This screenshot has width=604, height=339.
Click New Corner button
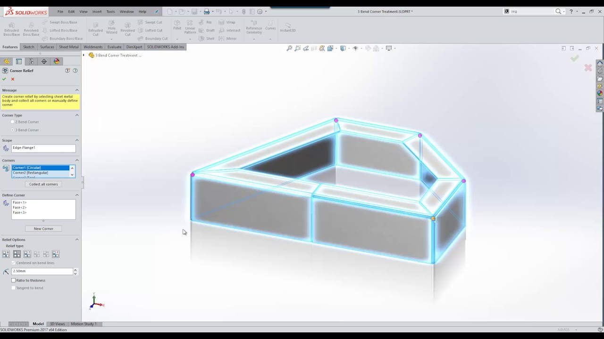coord(43,228)
